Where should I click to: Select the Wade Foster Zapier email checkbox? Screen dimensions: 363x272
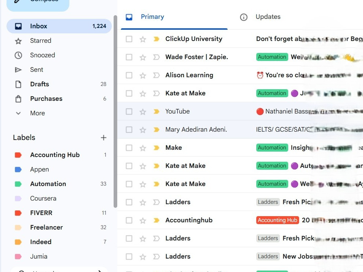[x=129, y=57]
